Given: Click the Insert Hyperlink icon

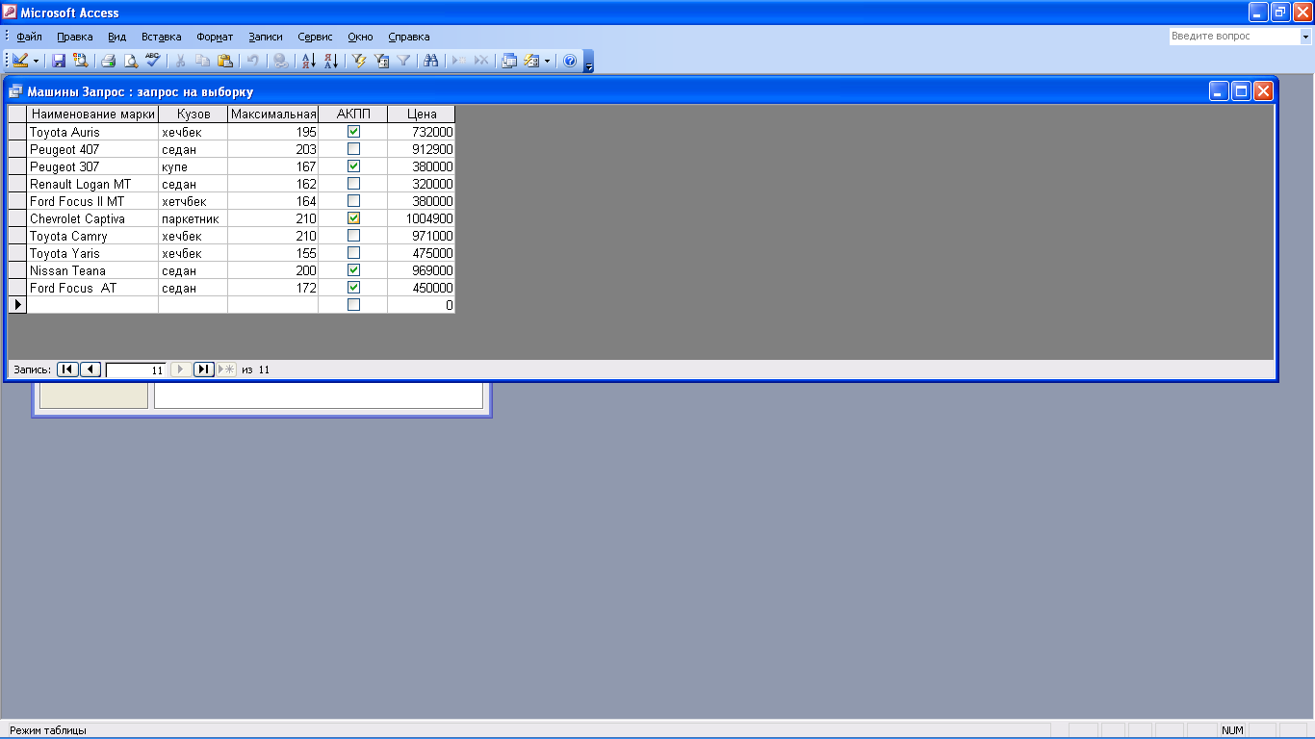Looking at the screenshot, I should 280,61.
